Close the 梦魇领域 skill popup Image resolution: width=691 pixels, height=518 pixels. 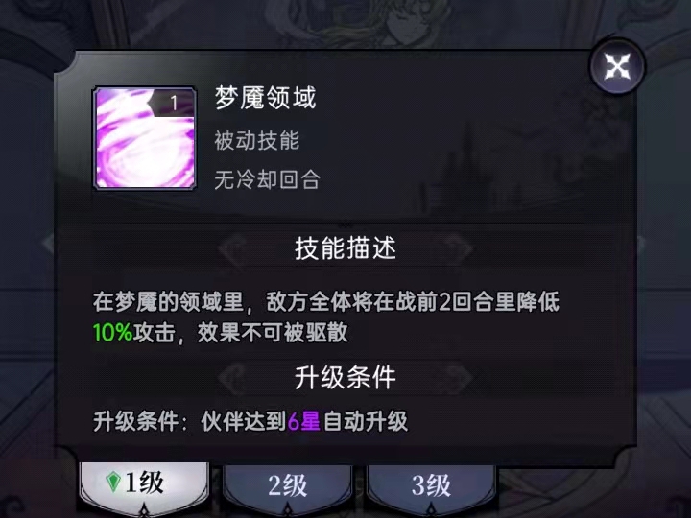[617, 66]
